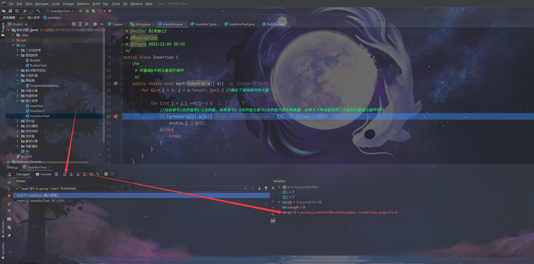Pin the debug tab with pin icon
Screen dimensions: 534x264
coord(9,235)
